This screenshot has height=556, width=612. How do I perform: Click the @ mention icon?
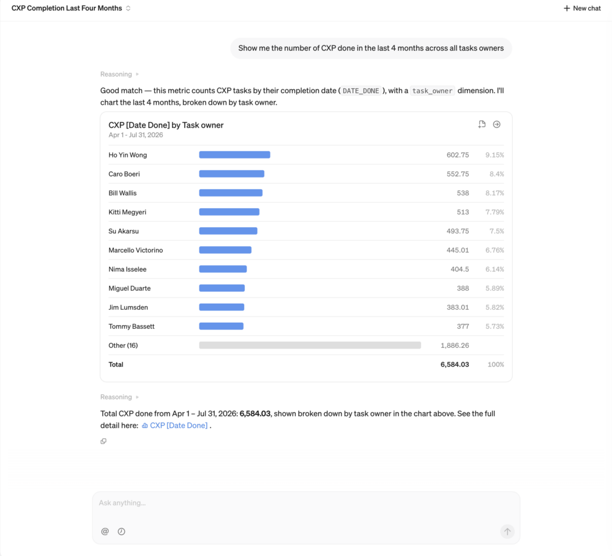(x=105, y=532)
